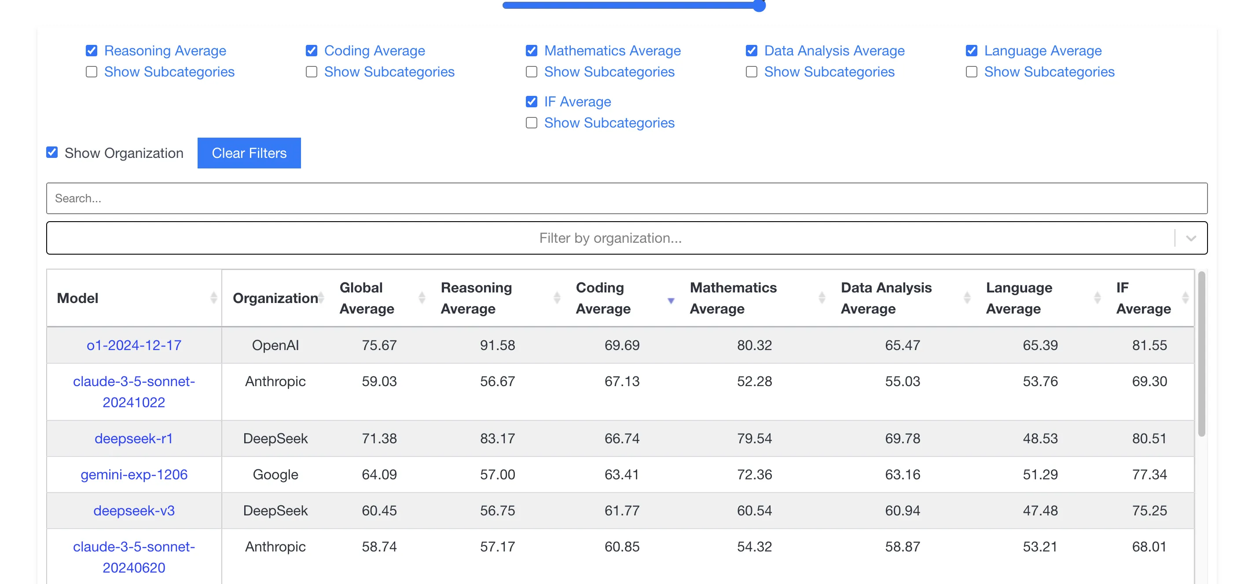Sort table by Model column arrows
Image resolution: width=1248 pixels, height=584 pixels.
click(x=214, y=298)
